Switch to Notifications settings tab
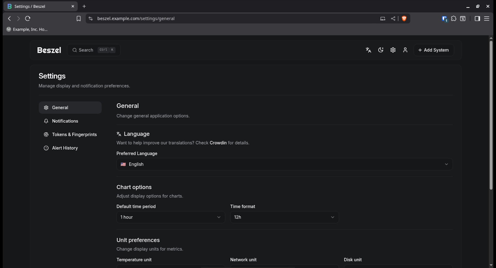Image resolution: width=496 pixels, height=268 pixels. click(65, 121)
